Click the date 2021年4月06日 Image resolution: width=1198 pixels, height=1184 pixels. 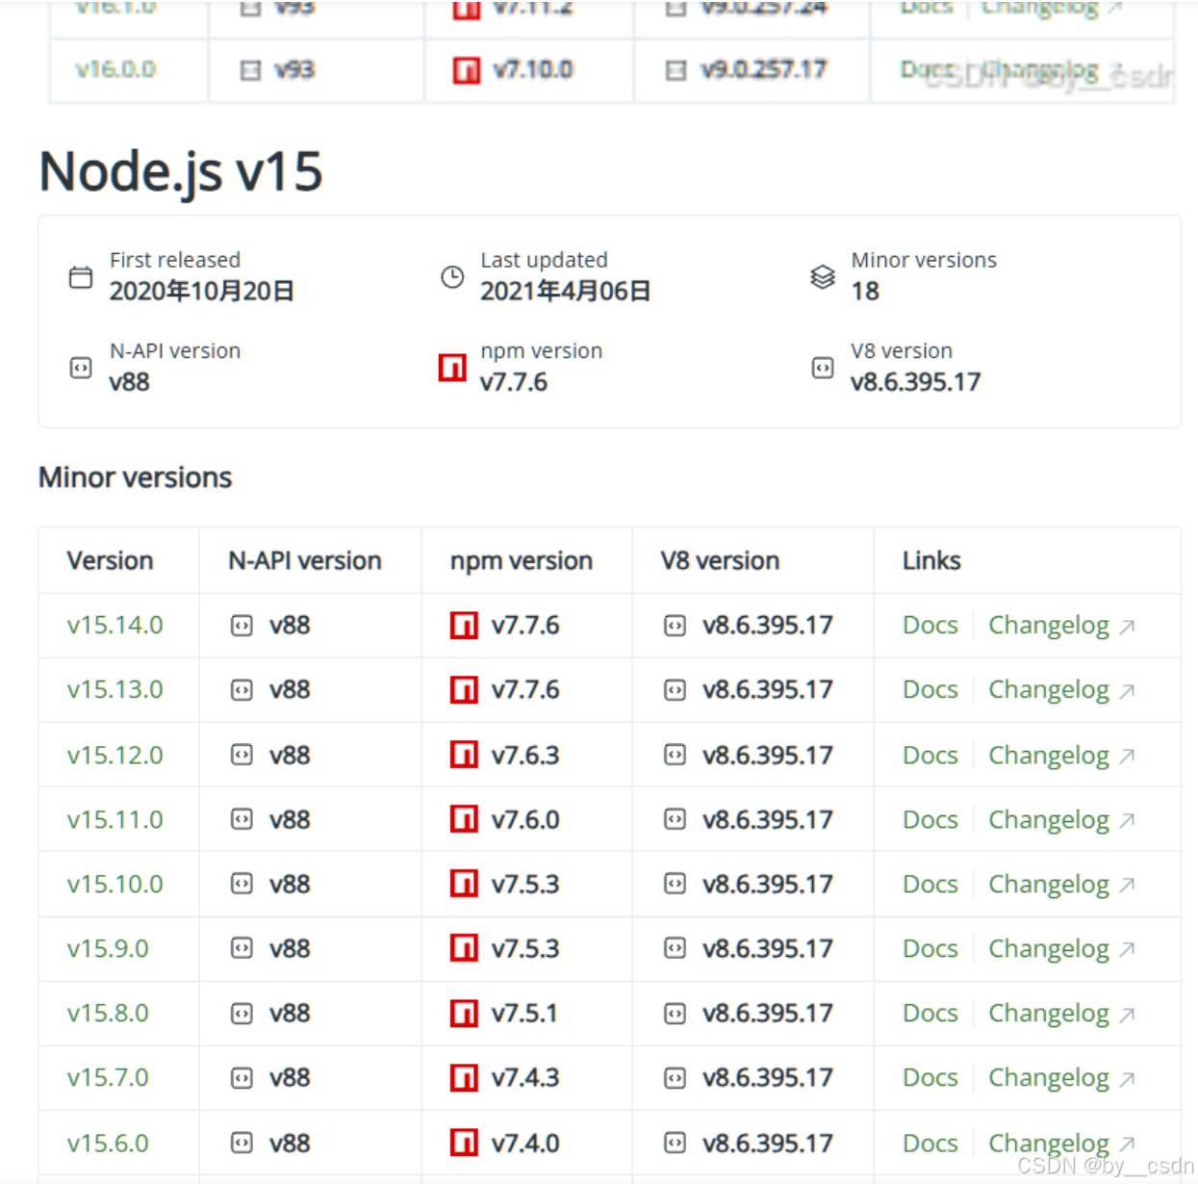tap(565, 291)
